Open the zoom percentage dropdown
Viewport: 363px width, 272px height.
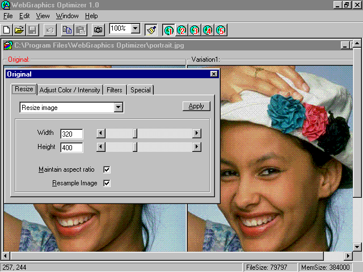point(135,28)
